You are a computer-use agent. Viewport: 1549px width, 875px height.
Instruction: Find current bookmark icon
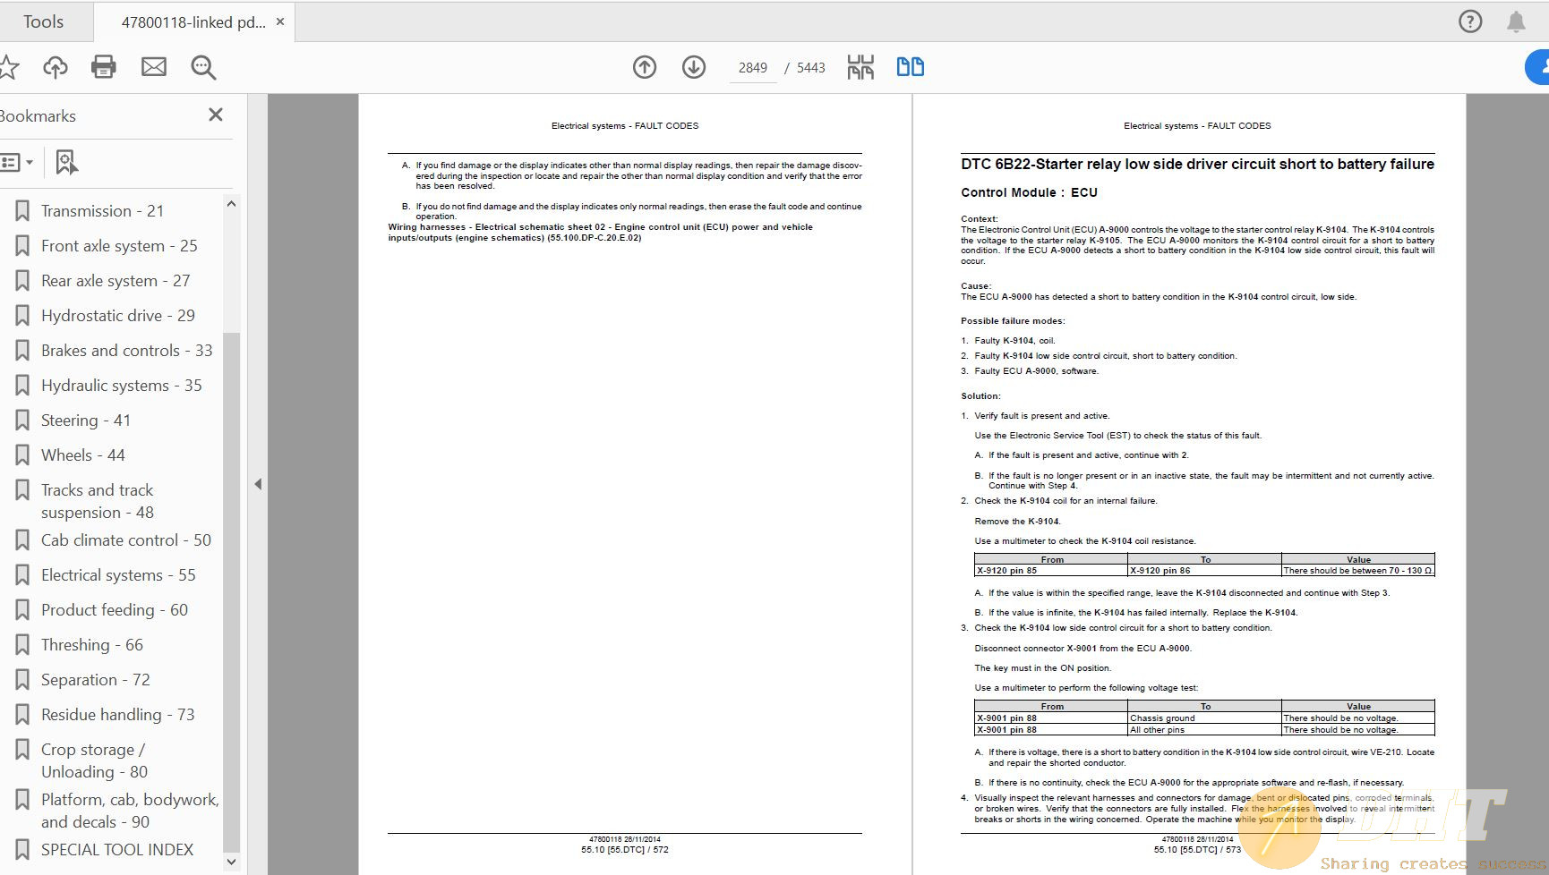pos(66,162)
